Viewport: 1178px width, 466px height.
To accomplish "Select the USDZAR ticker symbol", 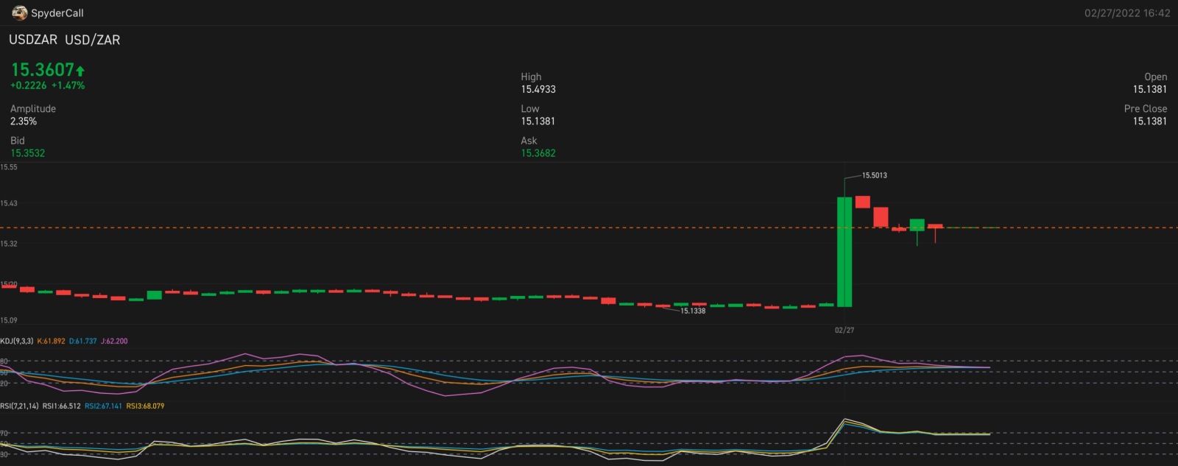I will coord(33,40).
